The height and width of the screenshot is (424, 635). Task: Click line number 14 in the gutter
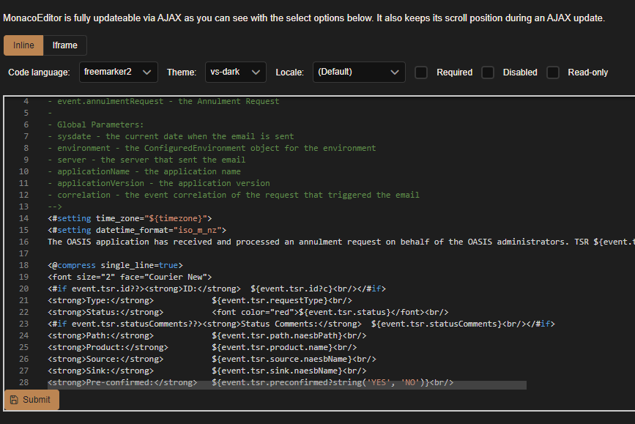pyautogui.click(x=22, y=217)
